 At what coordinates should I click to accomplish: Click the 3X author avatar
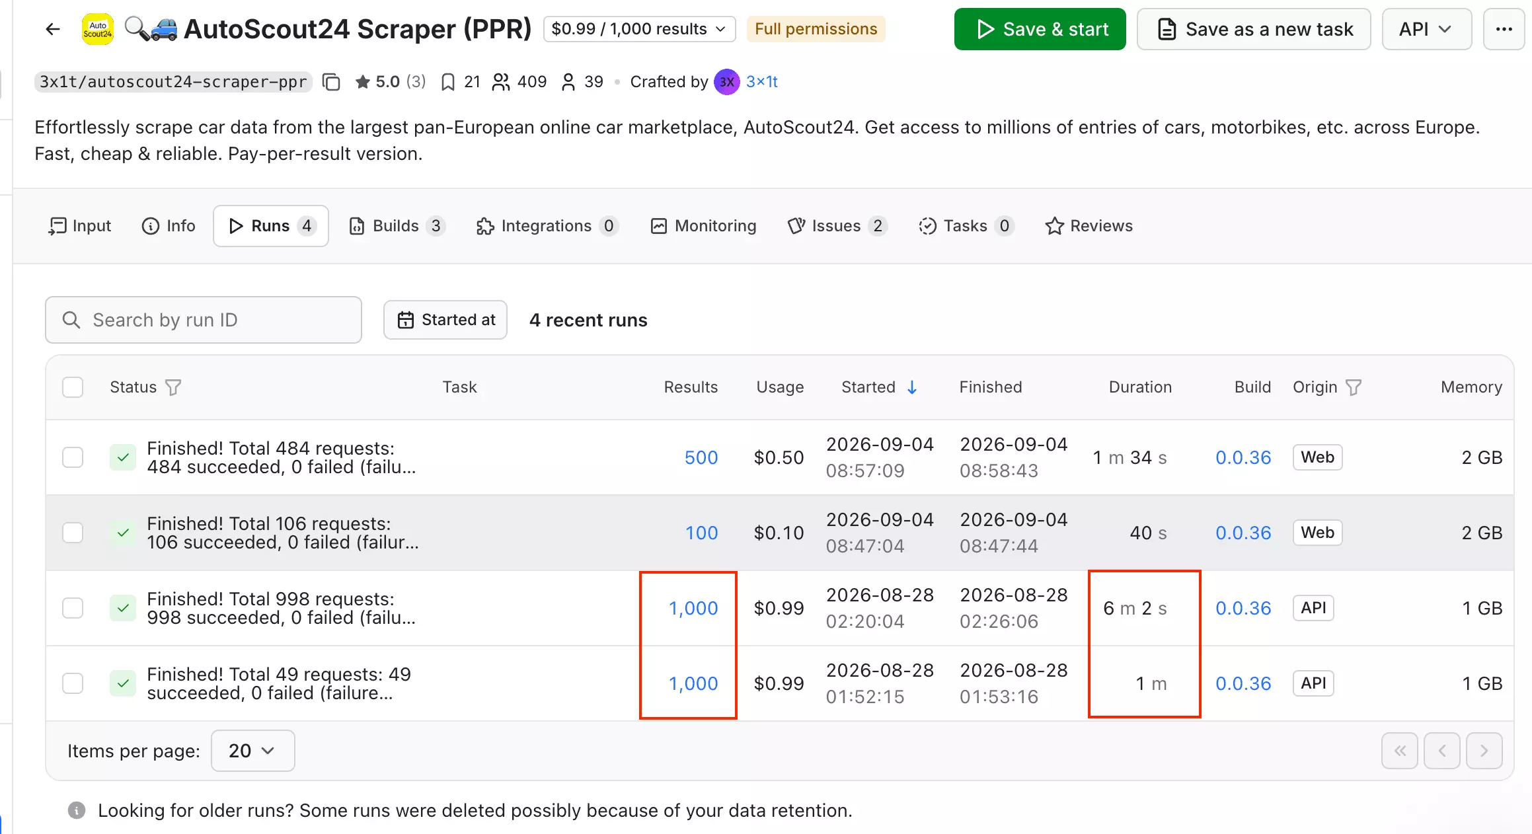click(x=726, y=82)
